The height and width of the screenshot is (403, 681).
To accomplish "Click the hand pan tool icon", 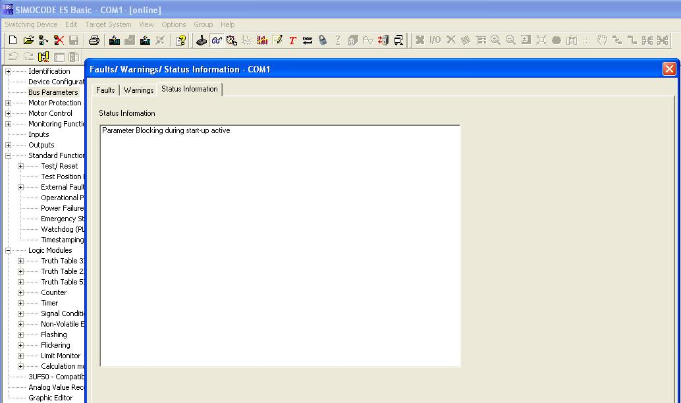I will 601,40.
